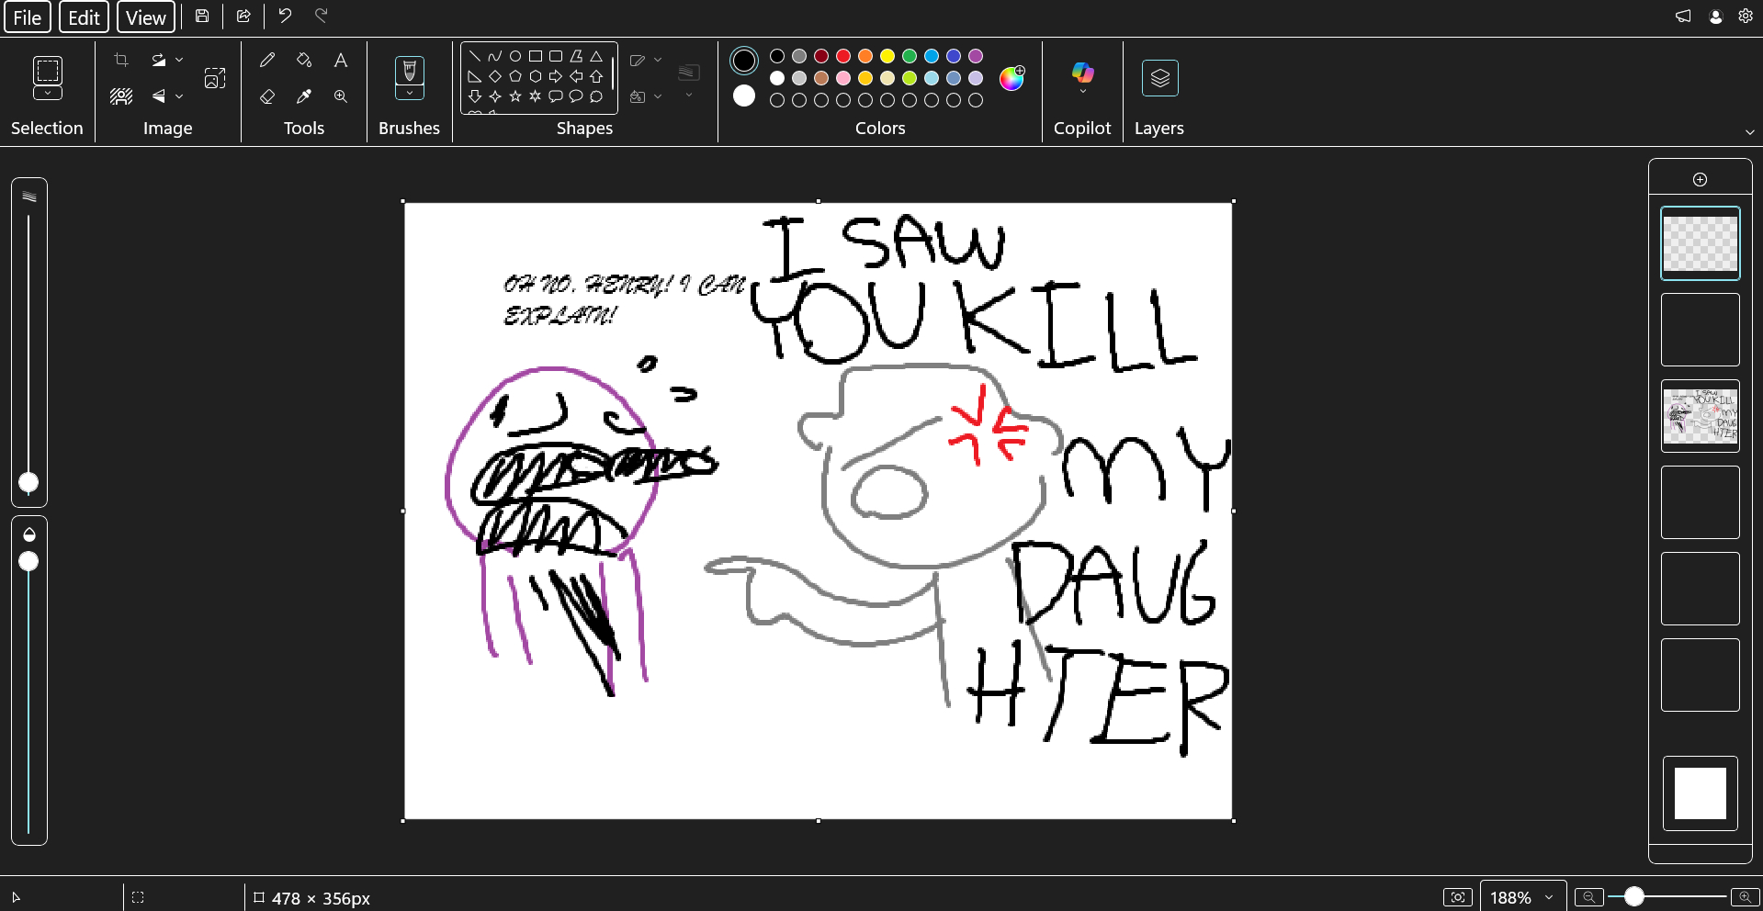Select the Fill bucket tool
The image size is (1763, 911).
point(304,61)
